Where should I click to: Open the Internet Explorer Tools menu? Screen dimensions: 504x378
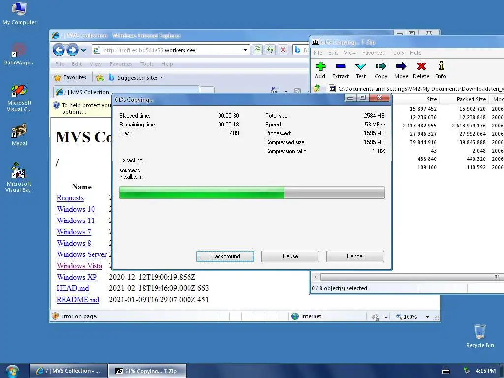[x=147, y=64]
